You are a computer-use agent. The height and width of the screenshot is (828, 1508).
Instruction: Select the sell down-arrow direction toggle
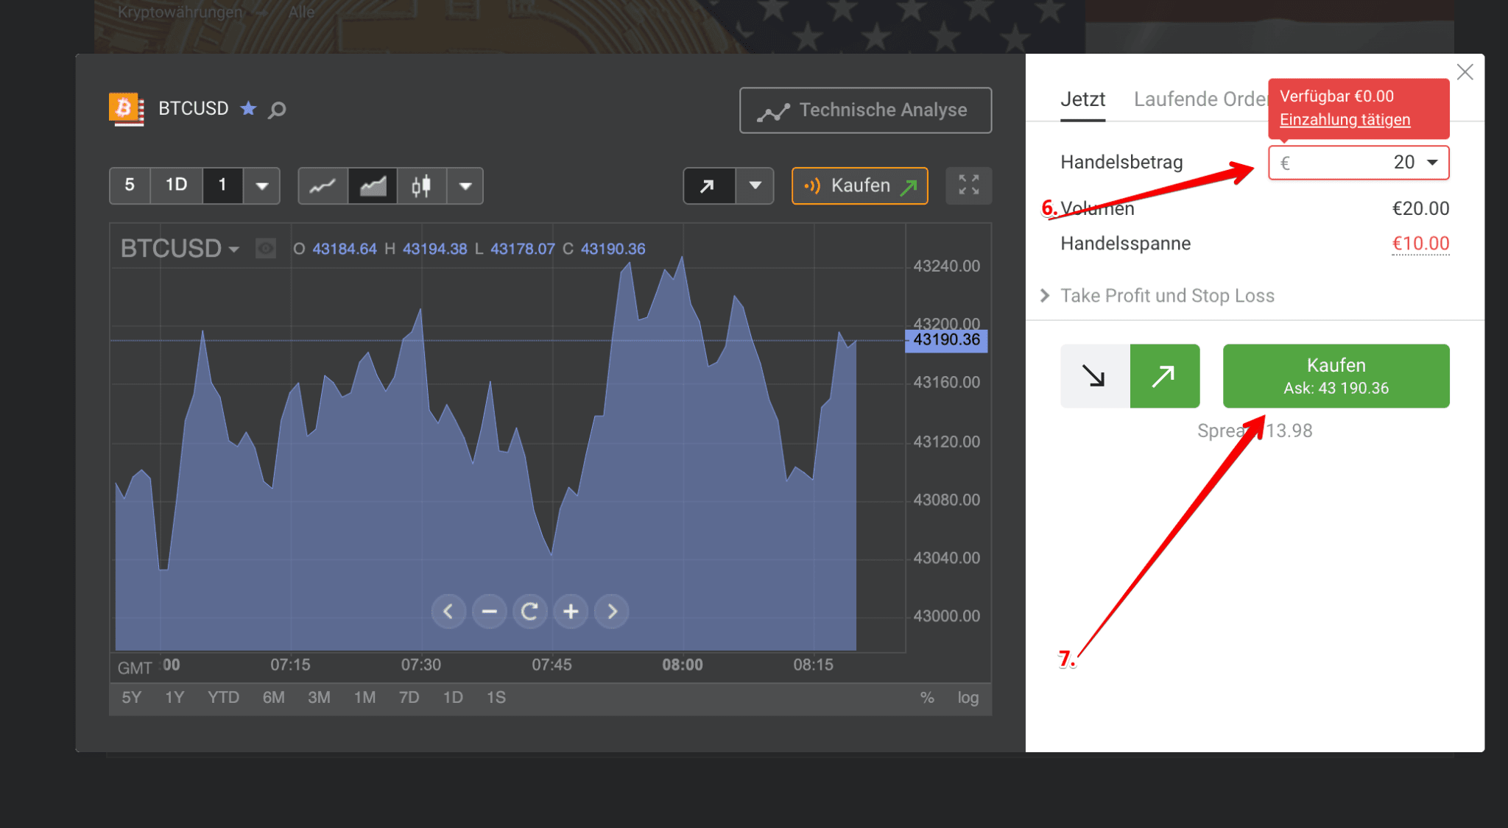pyautogui.click(x=1094, y=376)
